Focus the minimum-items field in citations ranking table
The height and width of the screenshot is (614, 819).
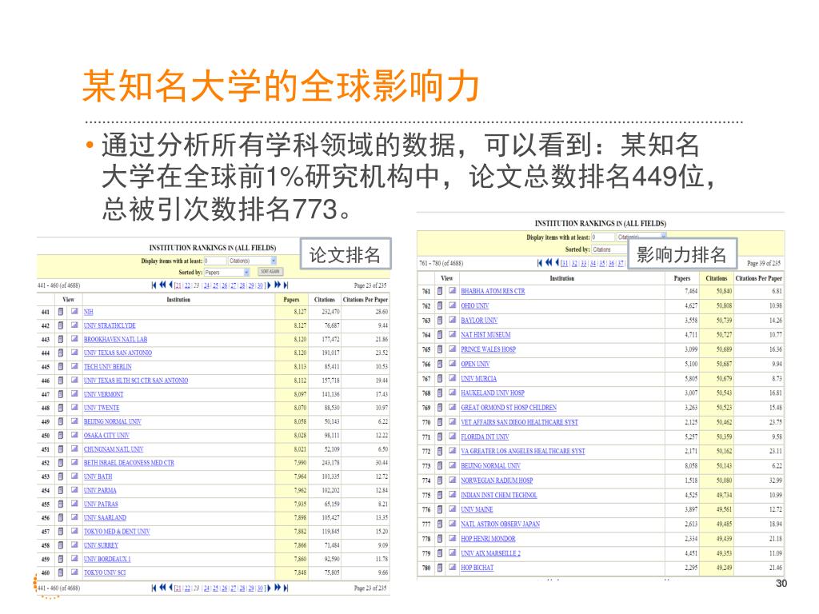pos(603,237)
